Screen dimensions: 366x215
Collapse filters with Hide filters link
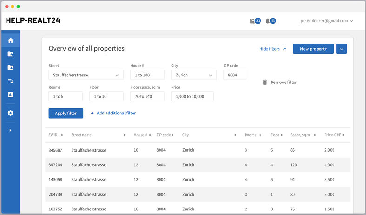click(273, 49)
